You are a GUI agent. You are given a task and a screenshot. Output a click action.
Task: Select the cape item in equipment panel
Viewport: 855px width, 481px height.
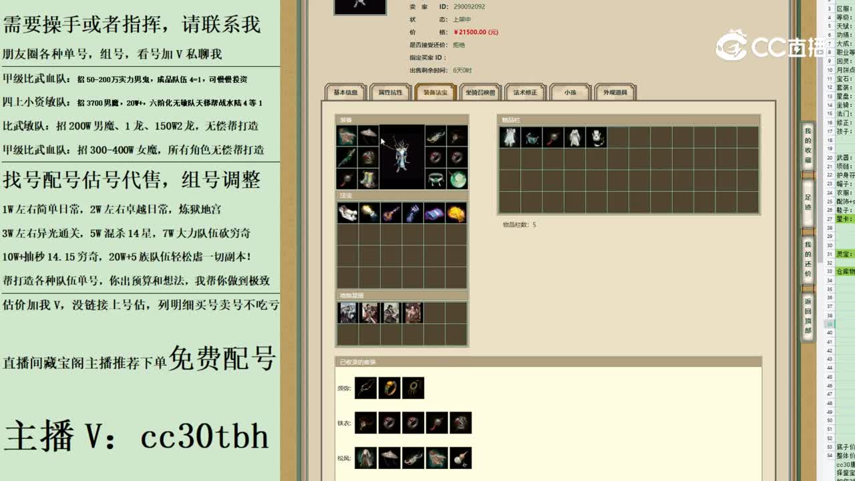pos(347,136)
